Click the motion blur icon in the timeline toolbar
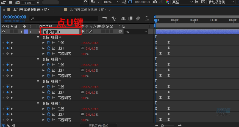239x127 pixels. [138, 18]
